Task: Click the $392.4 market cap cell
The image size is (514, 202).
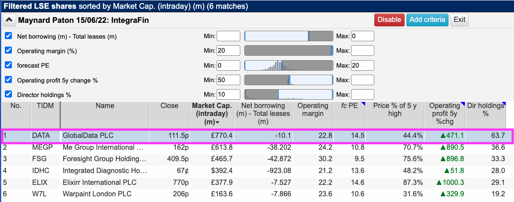Action: coord(212,170)
